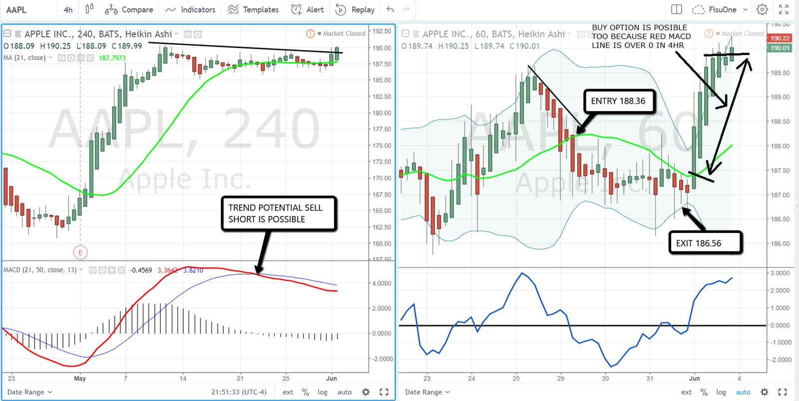The height and width of the screenshot is (401, 799).
Task: Hide the MA (21, close) indicator
Action: [x=62, y=58]
